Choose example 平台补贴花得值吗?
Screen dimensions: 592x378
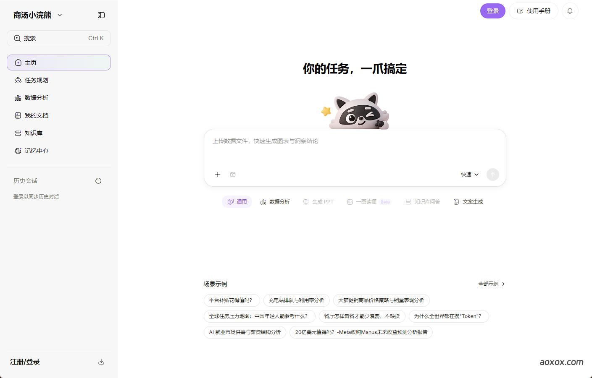coord(232,300)
